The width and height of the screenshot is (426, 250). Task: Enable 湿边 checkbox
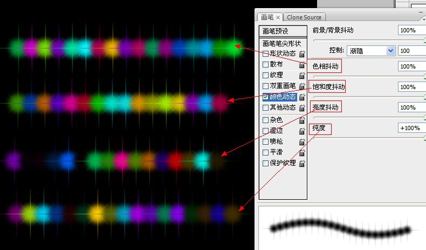[265, 131]
